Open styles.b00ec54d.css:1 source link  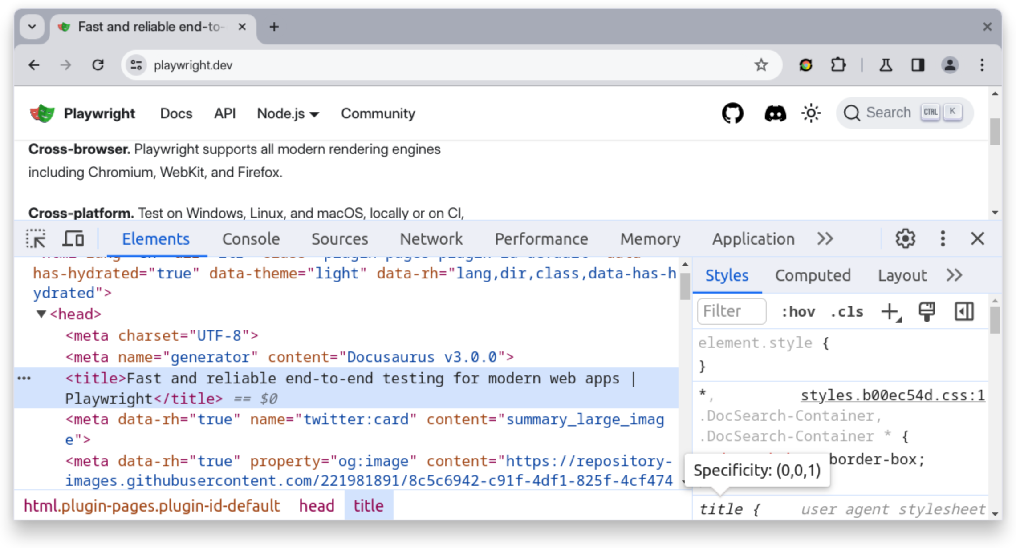pyautogui.click(x=893, y=395)
